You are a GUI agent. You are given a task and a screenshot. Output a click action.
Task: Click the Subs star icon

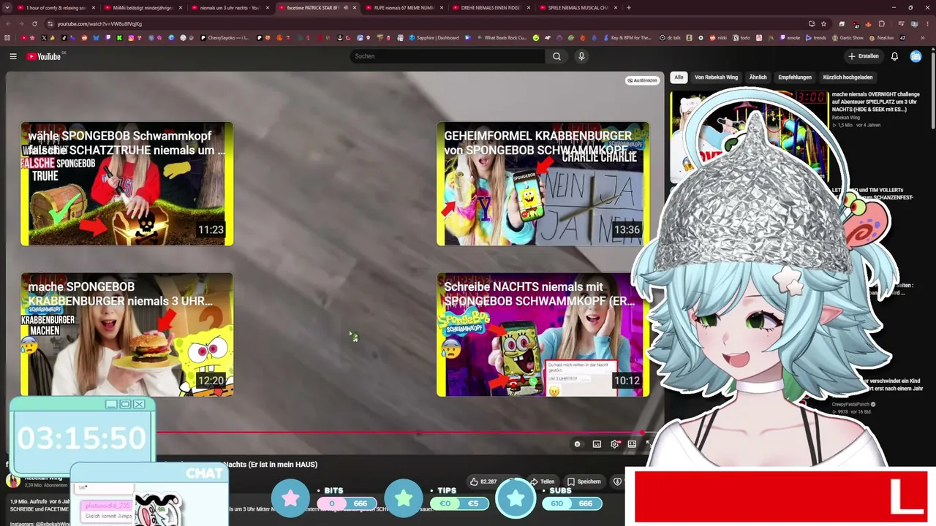pyautogui.click(x=516, y=498)
